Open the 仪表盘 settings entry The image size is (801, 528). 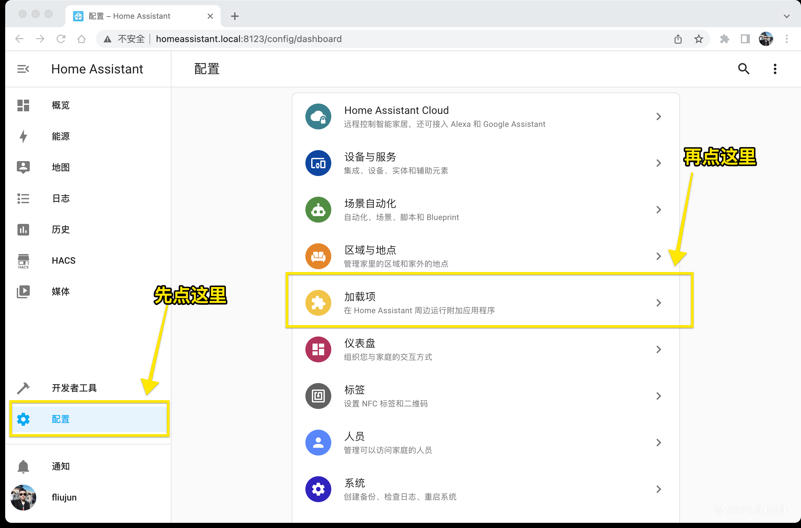coord(360,349)
